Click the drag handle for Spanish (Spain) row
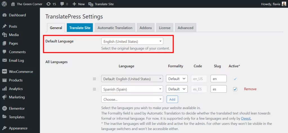The width and height of the screenshot is (288, 133). (94, 89)
